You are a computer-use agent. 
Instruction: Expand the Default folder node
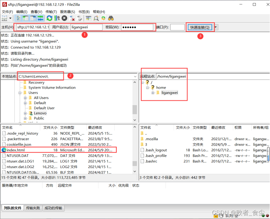[25, 103]
